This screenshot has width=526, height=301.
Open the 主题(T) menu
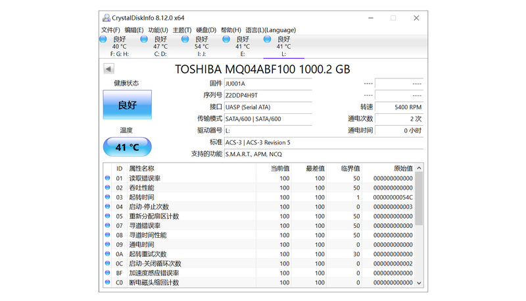pyautogui.click(x=182, y=30)
